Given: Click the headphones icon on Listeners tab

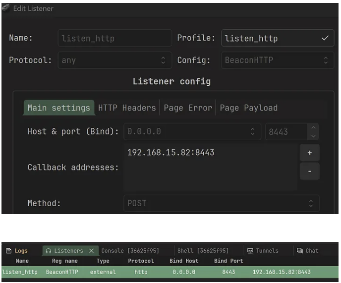Looking at the screenshot, I should pos(48,251).
